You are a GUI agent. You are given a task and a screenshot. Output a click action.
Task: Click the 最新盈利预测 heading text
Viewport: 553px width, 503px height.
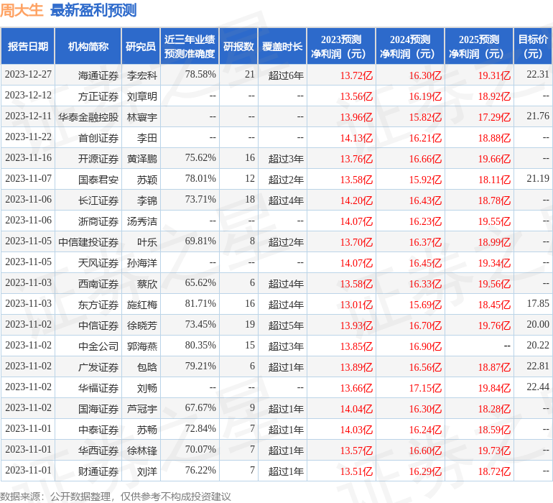93,10
